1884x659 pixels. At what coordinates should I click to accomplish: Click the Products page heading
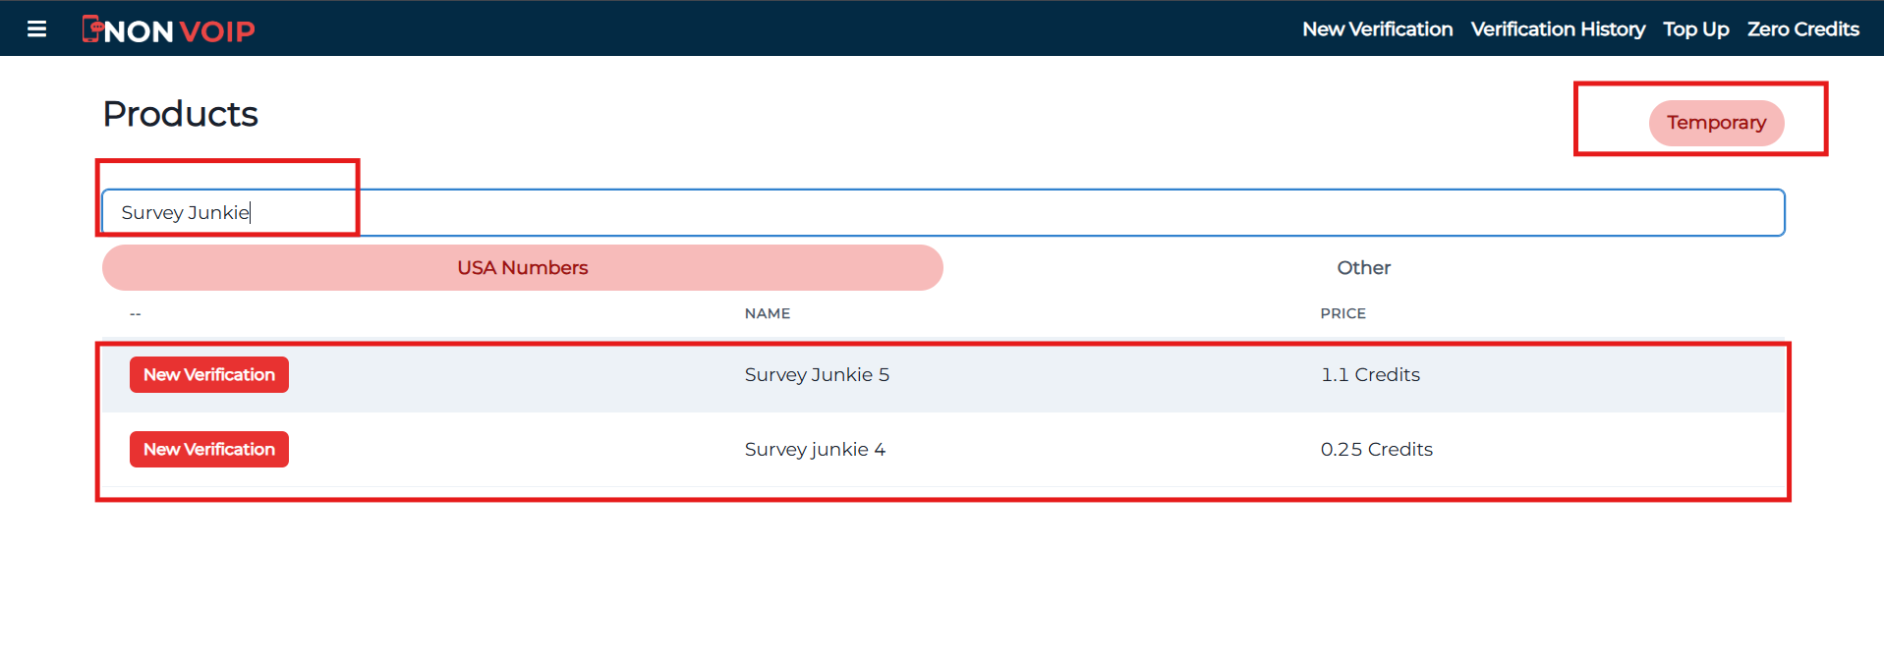tap(180, 114)
